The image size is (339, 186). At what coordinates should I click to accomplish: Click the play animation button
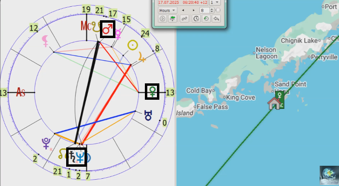click(162, 19)
